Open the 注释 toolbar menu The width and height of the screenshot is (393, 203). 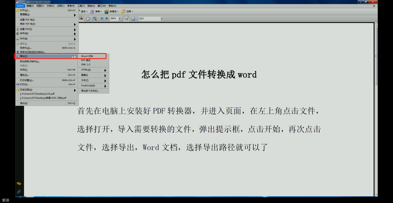127,11
